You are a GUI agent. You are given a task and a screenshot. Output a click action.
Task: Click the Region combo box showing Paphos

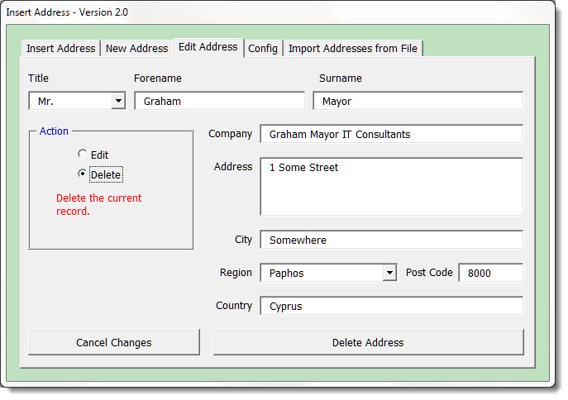click(x=328, y=273)
